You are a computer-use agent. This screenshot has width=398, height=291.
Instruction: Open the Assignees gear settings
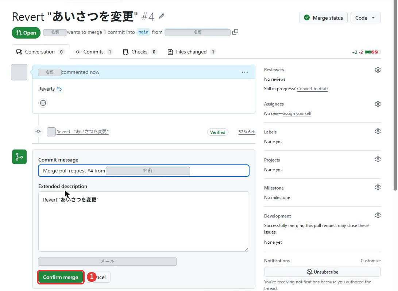(x=378, y=104)
